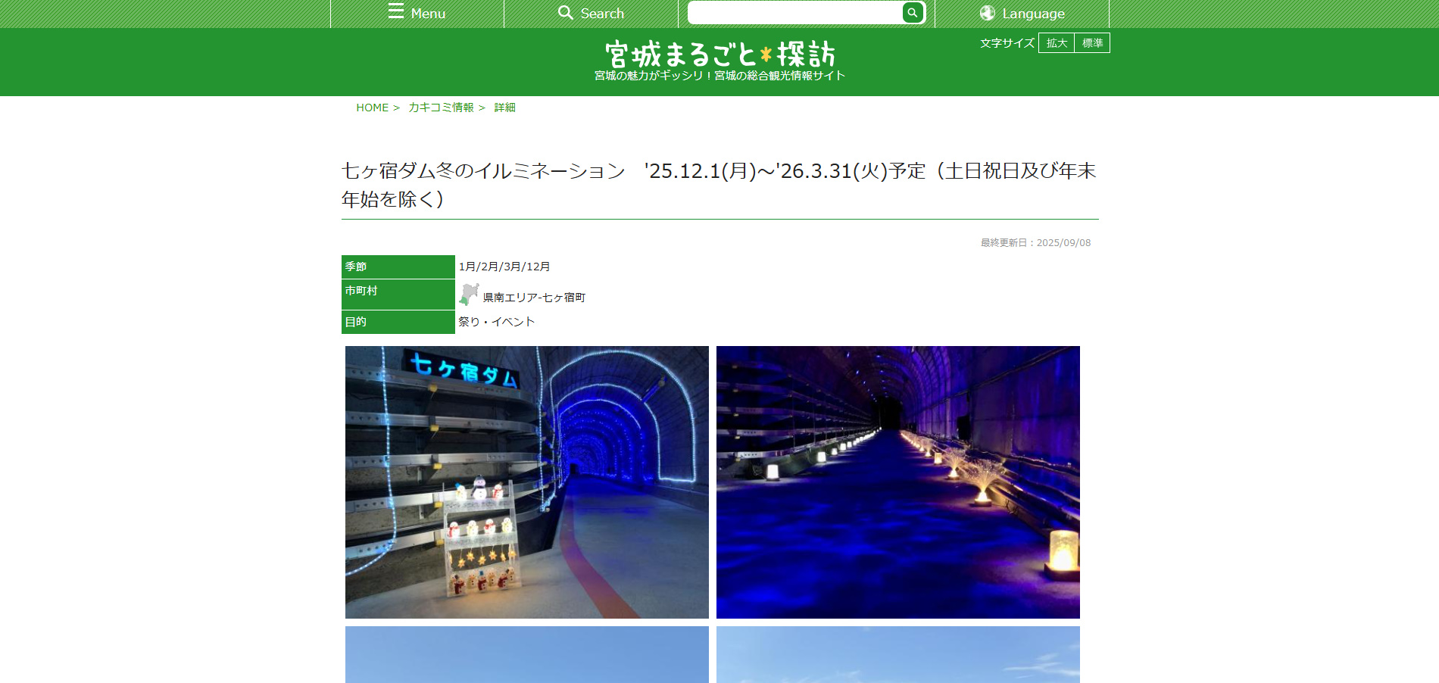Click the globe icon beside Language

(x=987, y=13)
